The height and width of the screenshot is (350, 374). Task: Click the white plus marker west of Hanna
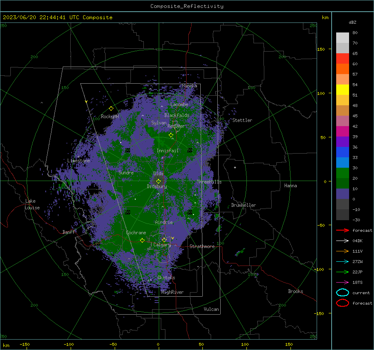click(235, 167)
